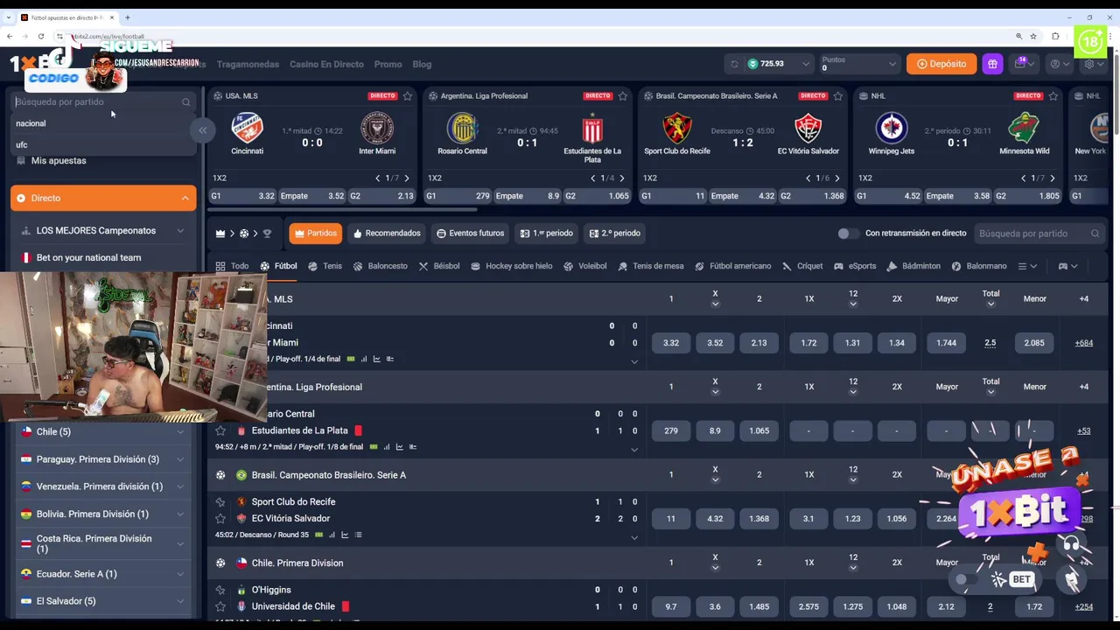Image resolution: width=1120 pixels, height=630 pixels.
Task: Click Eventos futuros filter button
Action: click(471, 234)
